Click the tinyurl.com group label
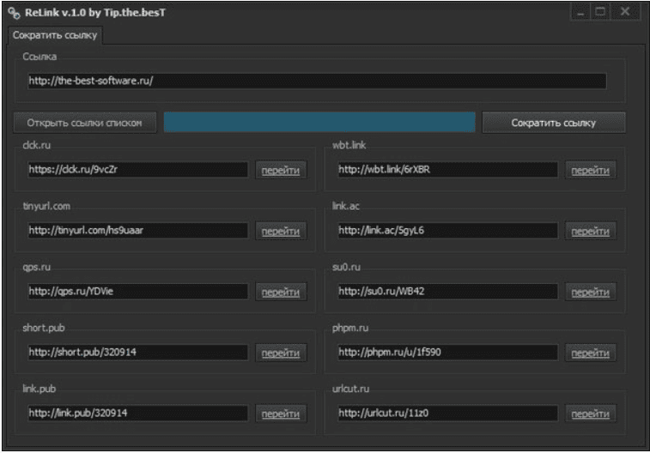The height and width of the screenshot is (453, 650). pyautogui.click(x=46, y=206)
